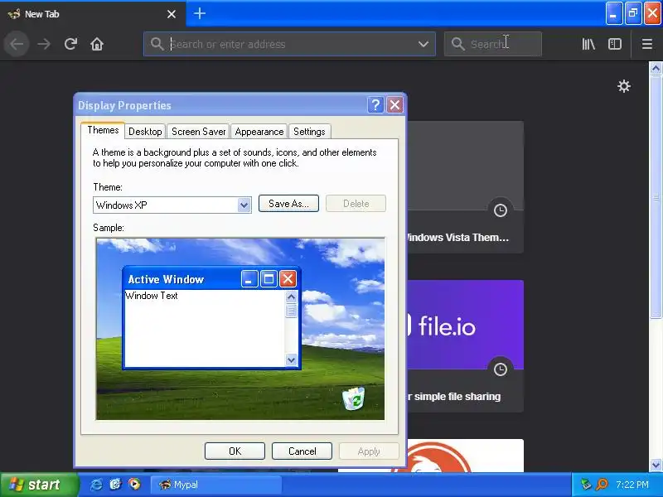The image size is (663, 497).
Task: Launch Internet Explorer from Quick Launch
Action: [x=96, y=485]
